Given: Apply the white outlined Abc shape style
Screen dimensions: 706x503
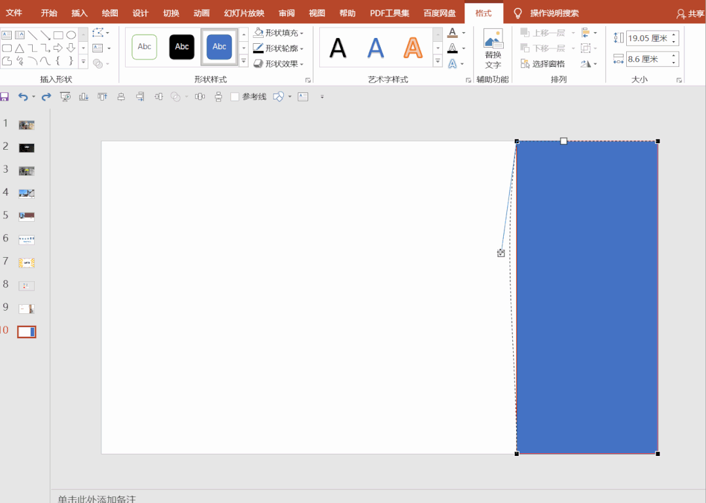Looking at the screenshot, I should (145, 47).
